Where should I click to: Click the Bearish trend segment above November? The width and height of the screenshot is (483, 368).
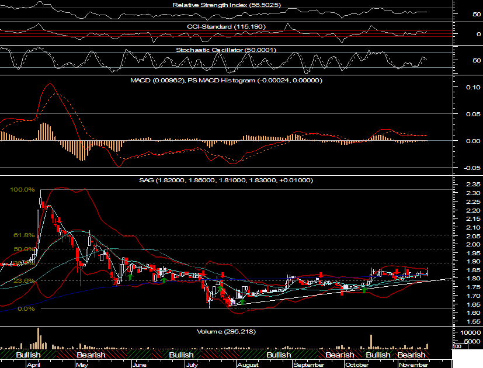411,355
